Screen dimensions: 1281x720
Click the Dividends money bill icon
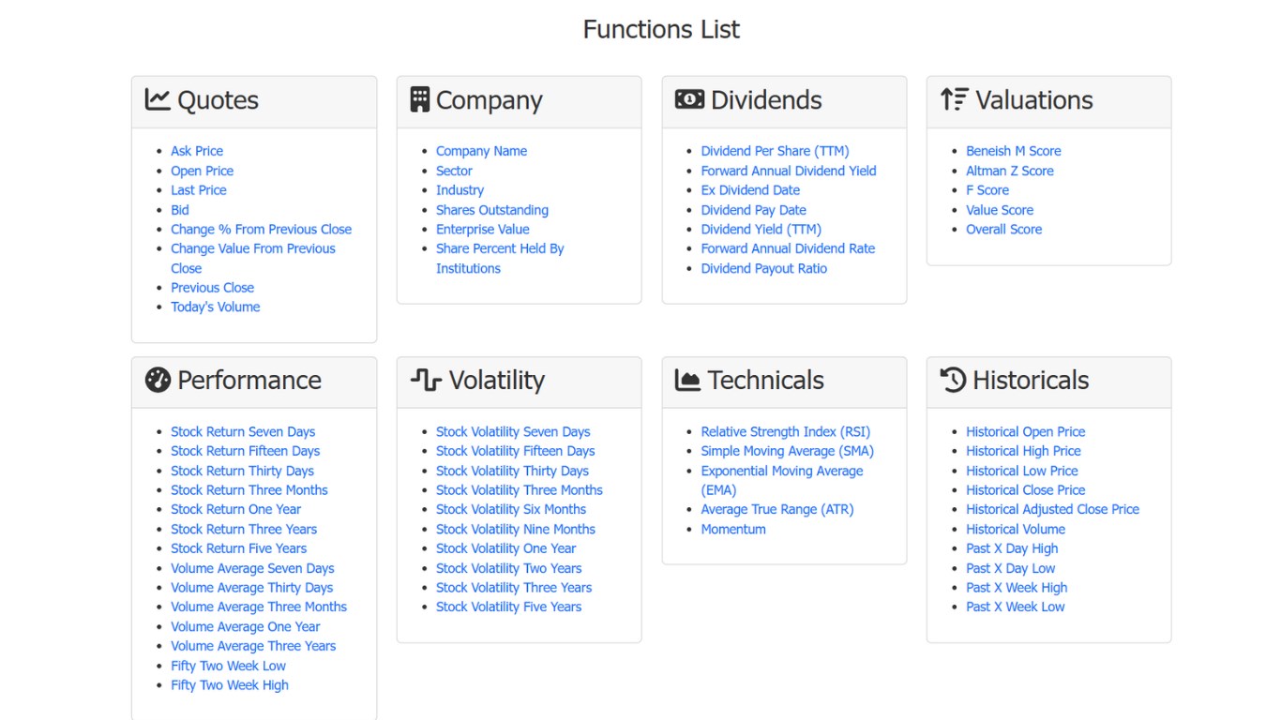pyautogui.click(x=689, y=99)
